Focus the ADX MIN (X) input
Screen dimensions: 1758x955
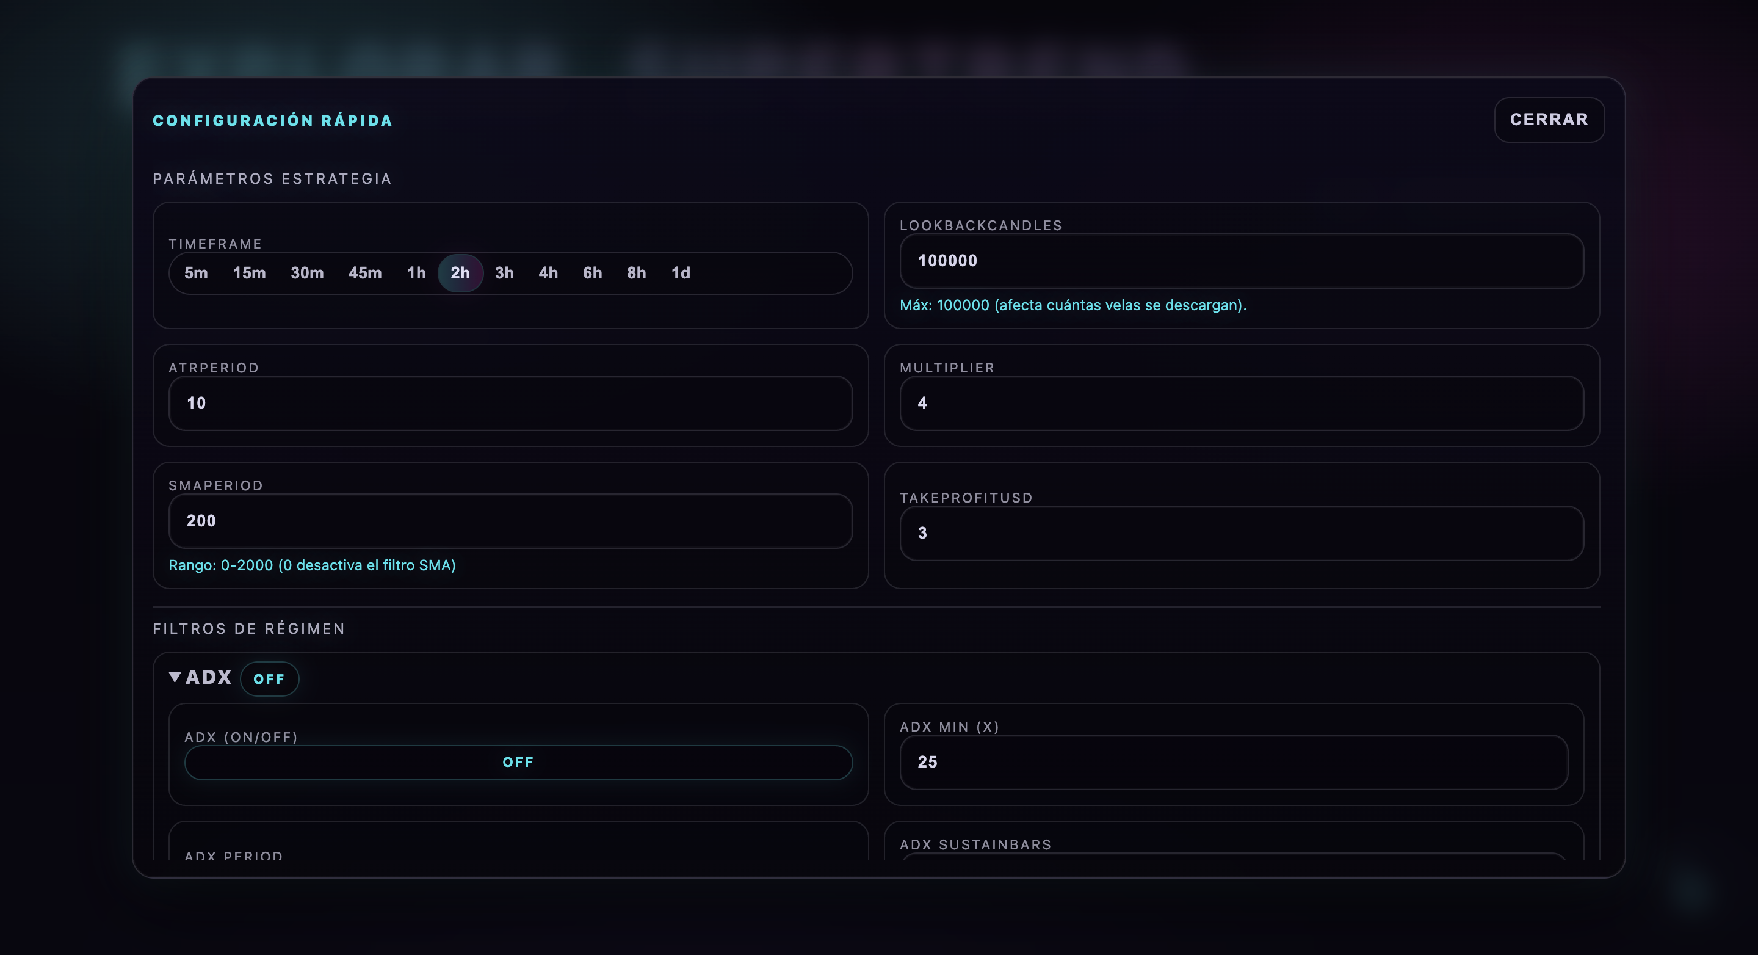[1232, 763]
